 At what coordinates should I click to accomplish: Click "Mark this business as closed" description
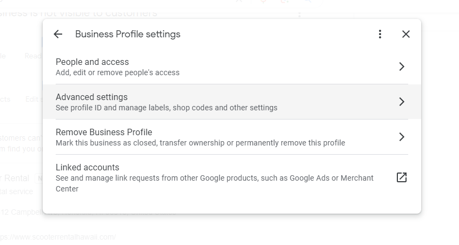(201, 143)
